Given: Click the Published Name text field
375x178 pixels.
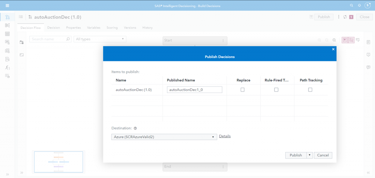Looking at the screenshot, I should tap(194, 90).
